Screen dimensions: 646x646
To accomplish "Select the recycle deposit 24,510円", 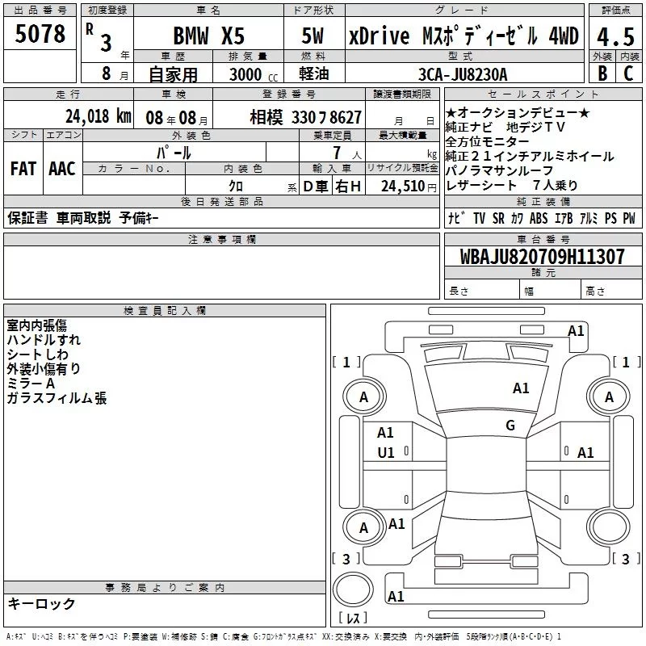I will 409,187.
